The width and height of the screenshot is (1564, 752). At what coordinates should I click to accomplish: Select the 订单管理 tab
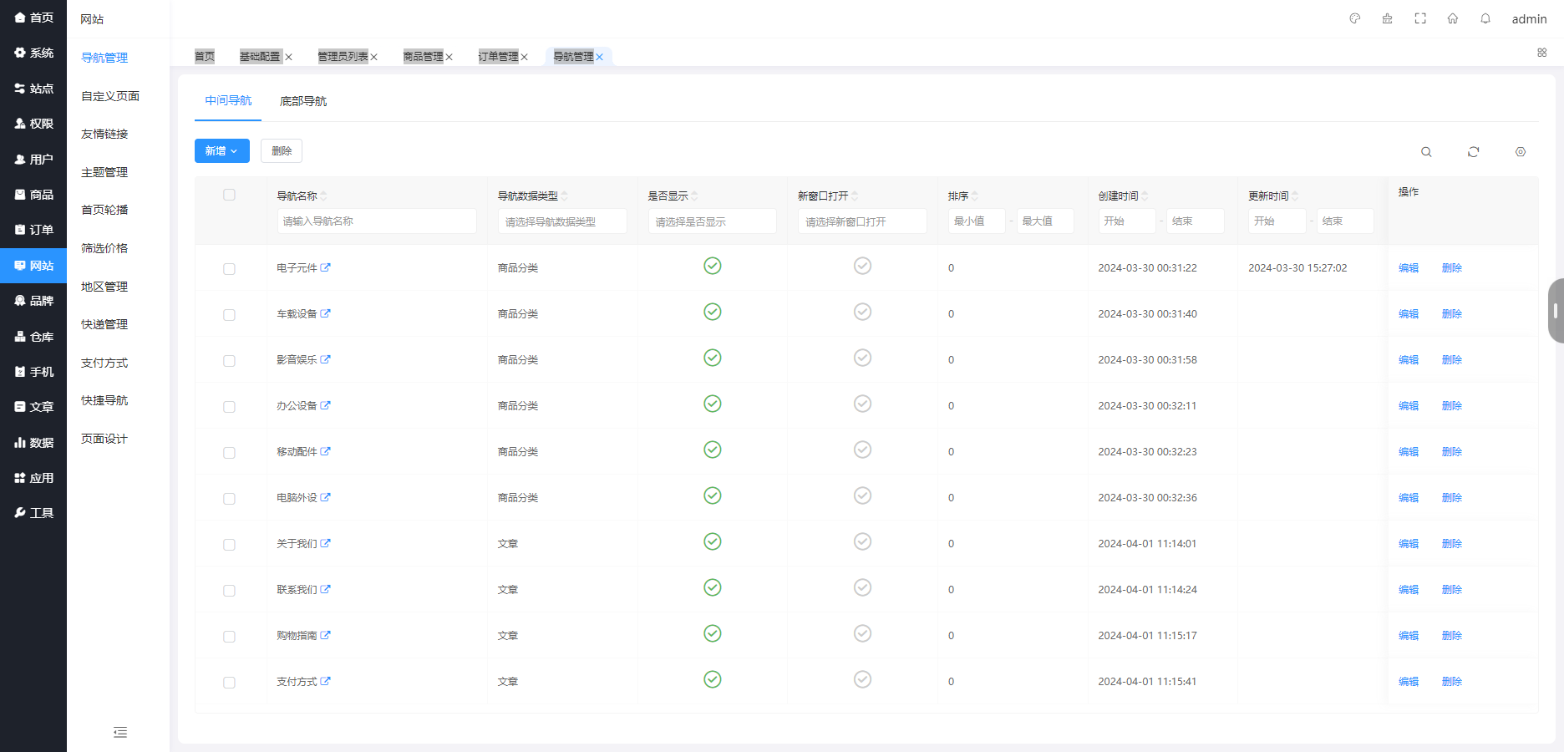(499, 56)
